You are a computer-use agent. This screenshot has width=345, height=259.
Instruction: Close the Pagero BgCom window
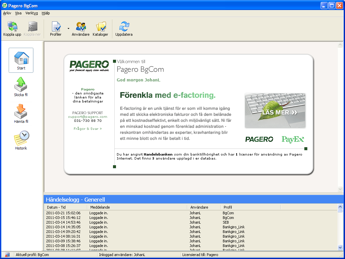339,5
